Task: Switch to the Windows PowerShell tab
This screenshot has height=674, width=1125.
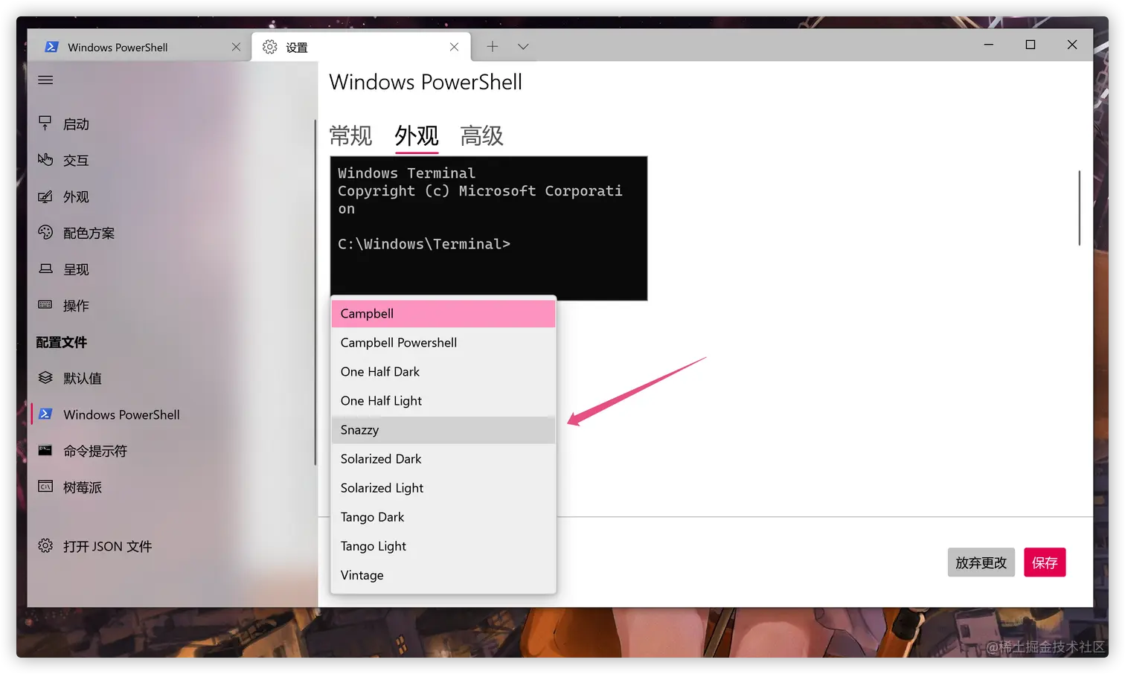Action: tap(139, 47)
